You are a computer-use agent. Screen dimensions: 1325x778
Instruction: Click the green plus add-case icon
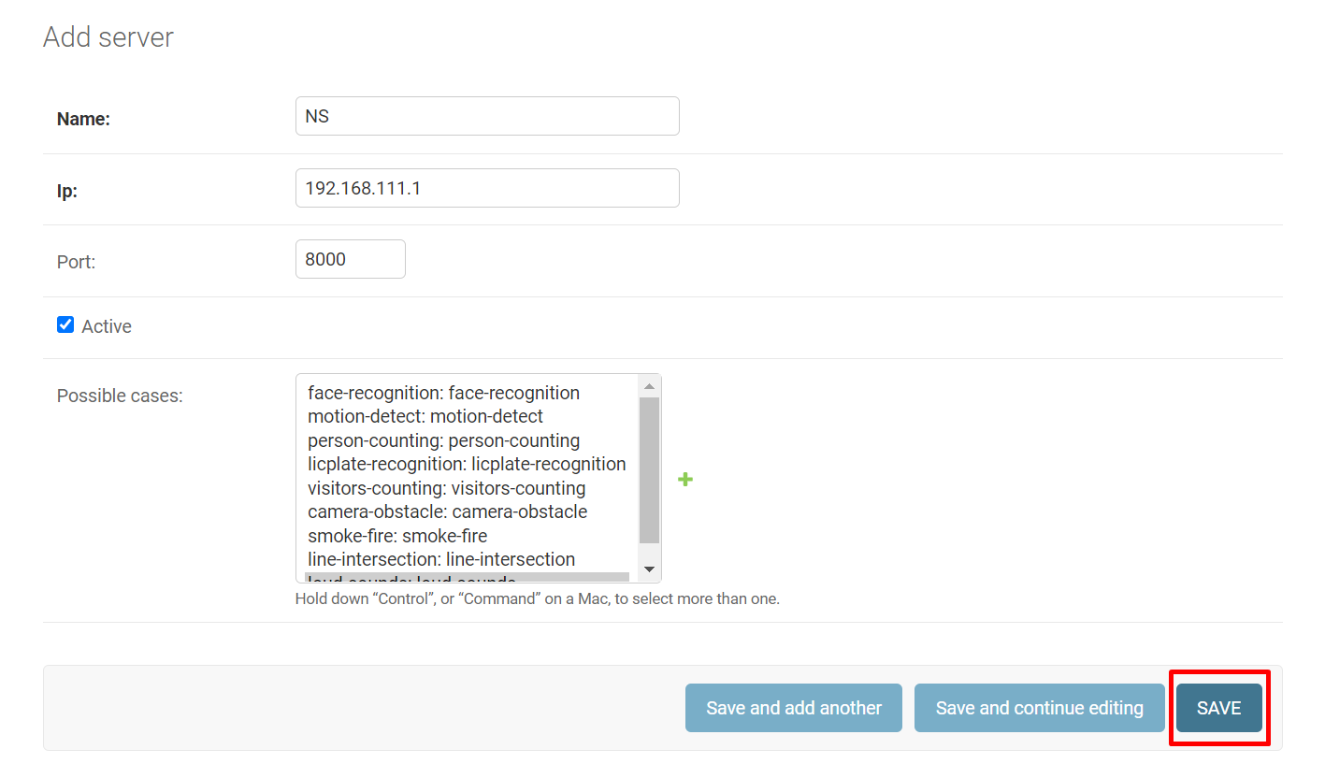pyautogui.click(x=685, y=480)
